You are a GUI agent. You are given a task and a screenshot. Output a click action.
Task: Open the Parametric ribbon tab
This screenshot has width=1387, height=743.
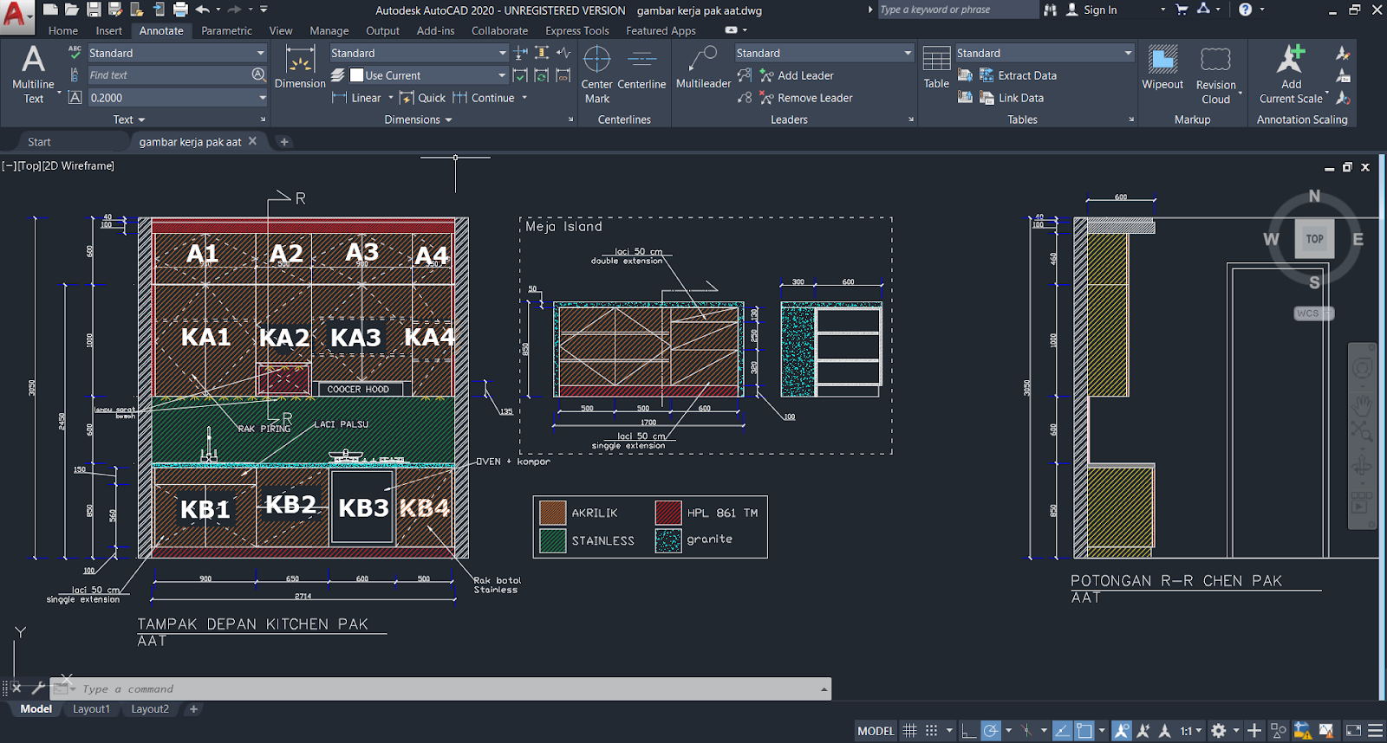point(226,30)
